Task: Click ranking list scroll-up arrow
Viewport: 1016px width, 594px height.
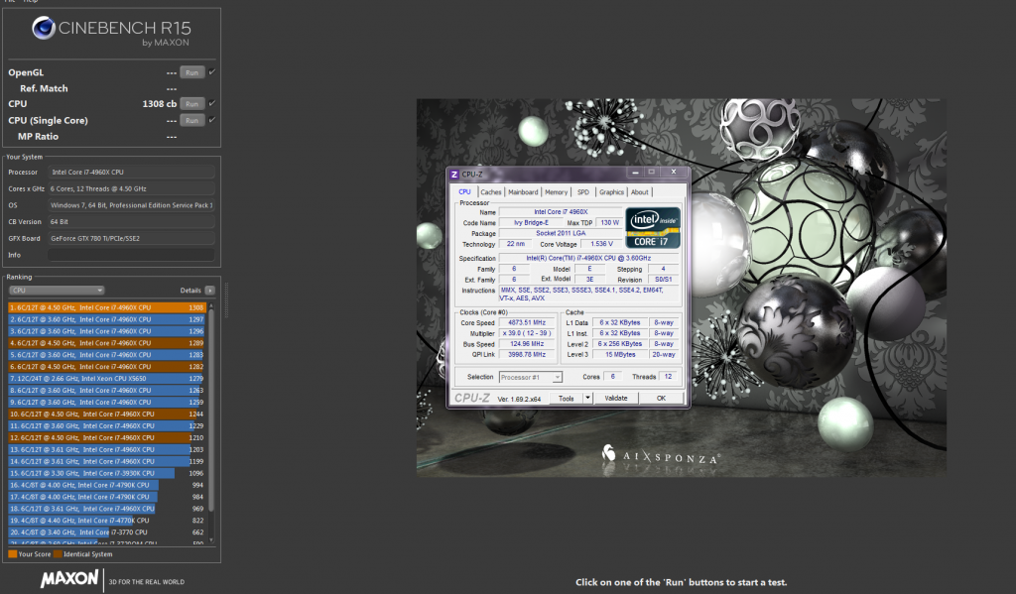Action: tap(210, 306)
